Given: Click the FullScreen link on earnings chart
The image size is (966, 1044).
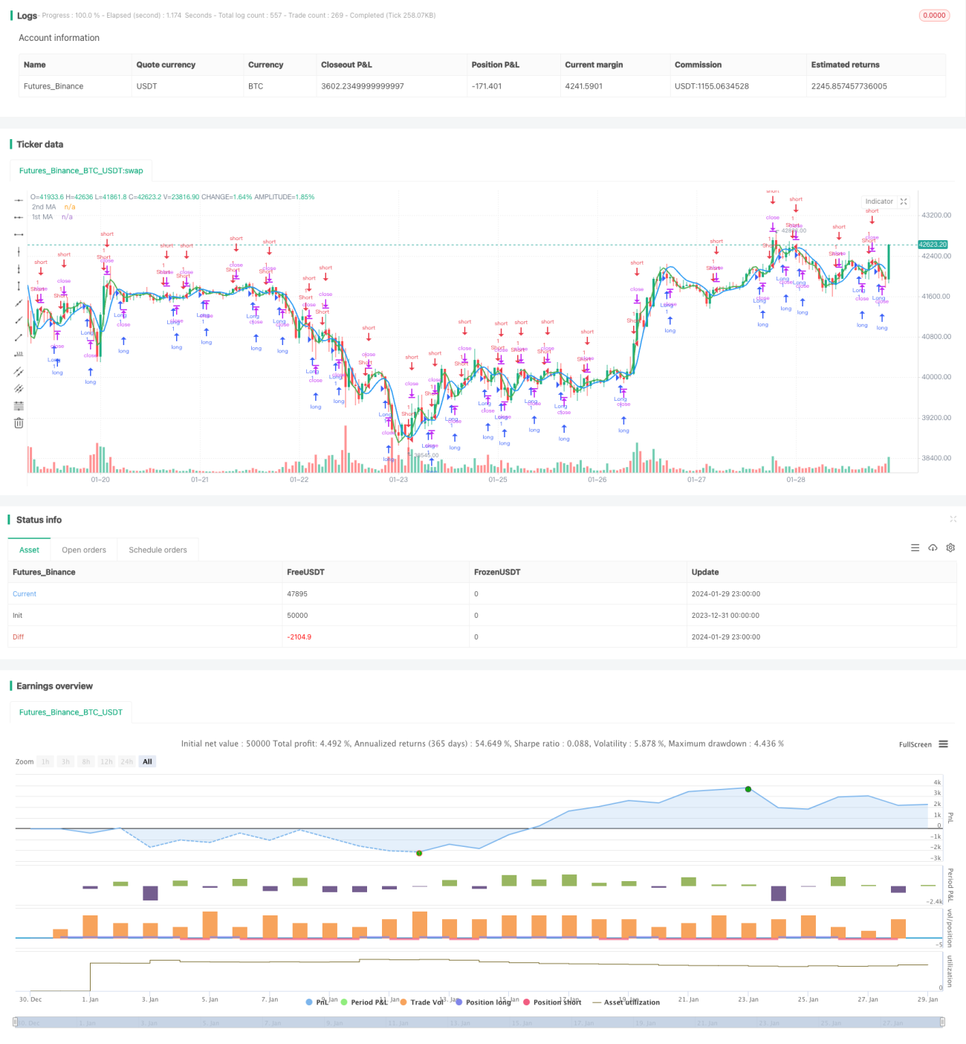Looking at the screenshot, I should point(915,744).
